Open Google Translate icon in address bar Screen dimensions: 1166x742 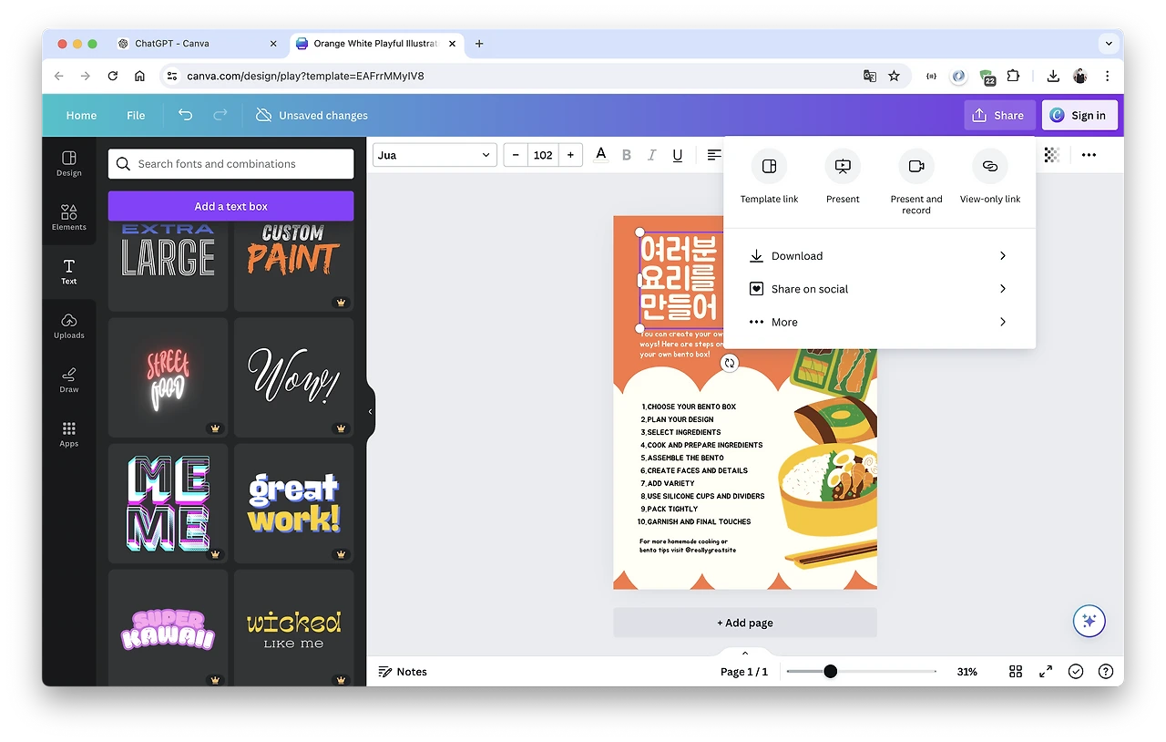[x=870, y=76]
